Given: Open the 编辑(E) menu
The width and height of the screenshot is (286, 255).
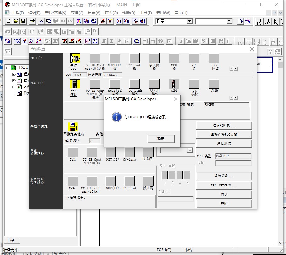Looking at the screenshot, I should click(x=34, y=13).
